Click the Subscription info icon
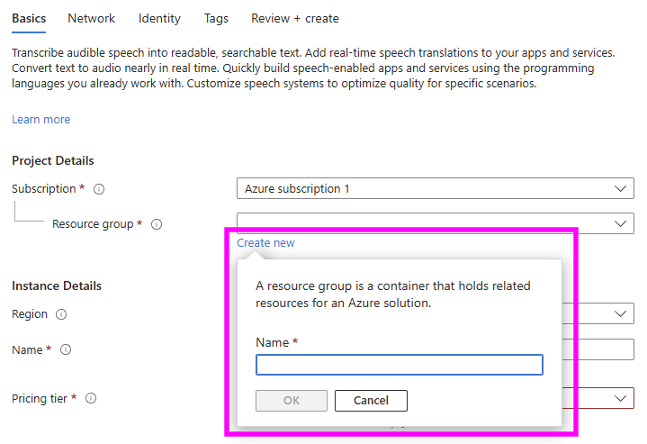This screenshot has width=647, height=444. (99, 189)
